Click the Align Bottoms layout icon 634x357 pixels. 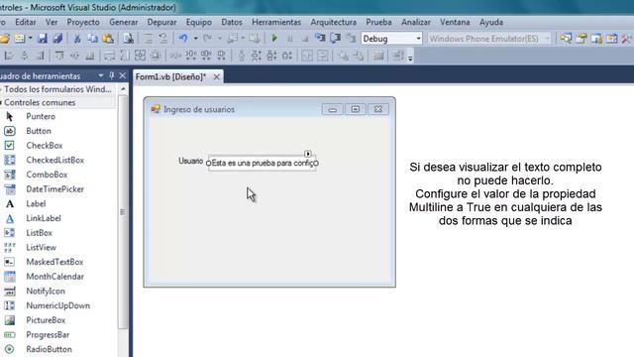[90, 56]
